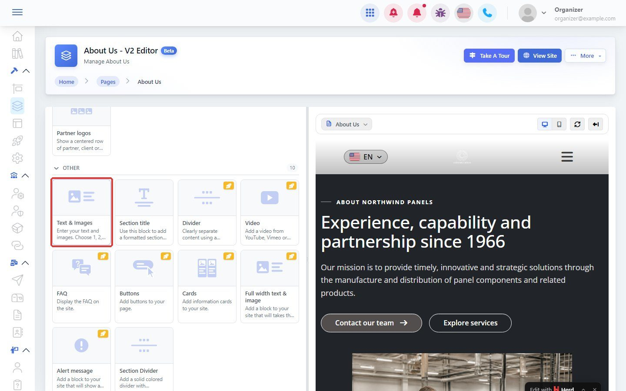Select the Divider block card
Screen dimensions: 626x391
pos(207,212)
